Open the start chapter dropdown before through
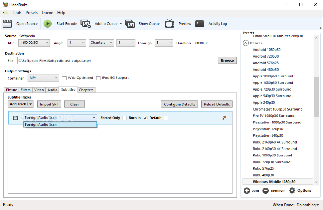The image size is (323, 210). click(x=126, y=43)
